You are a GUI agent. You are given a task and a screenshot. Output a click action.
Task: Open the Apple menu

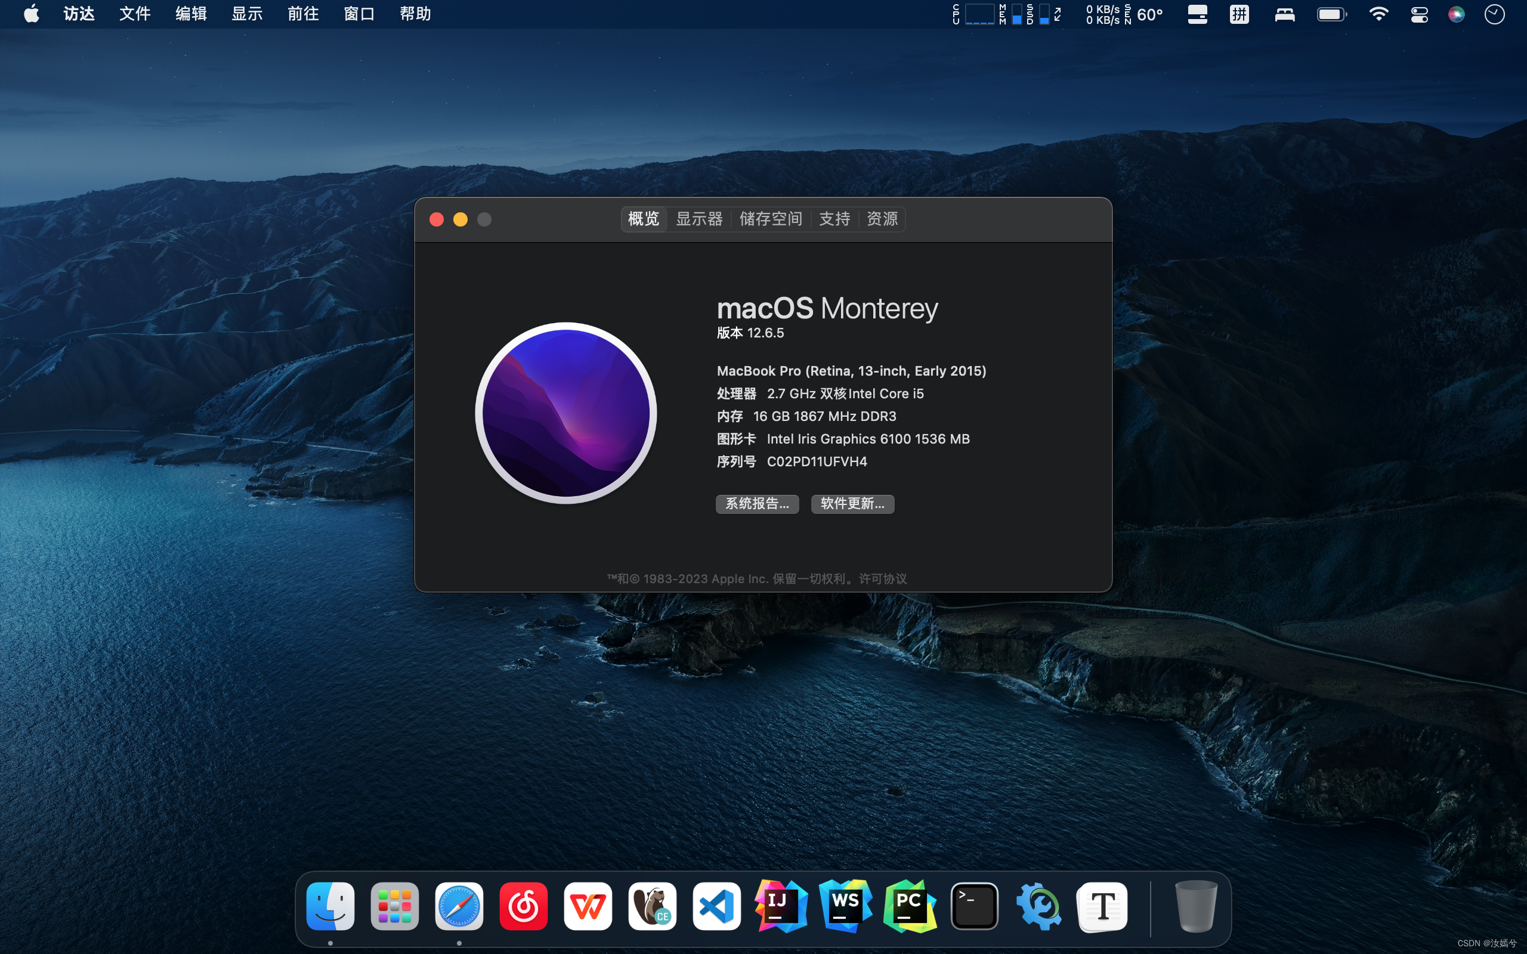(x=31, y=14)
